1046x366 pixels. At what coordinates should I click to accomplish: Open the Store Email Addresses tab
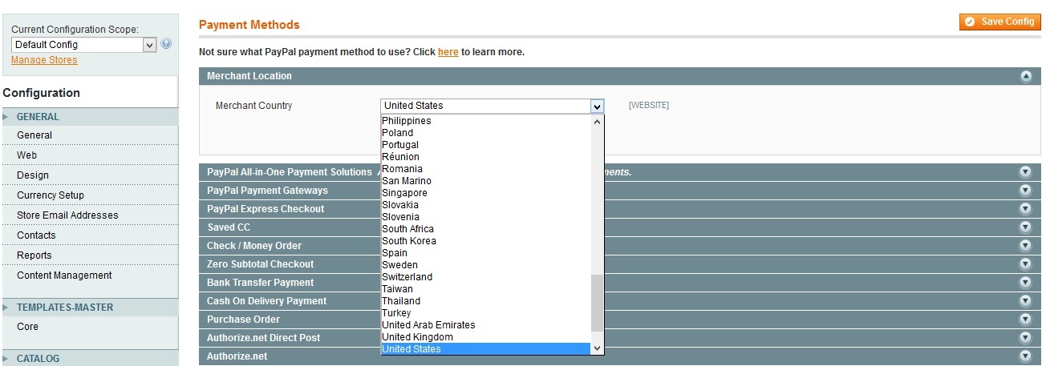[89, 215]
